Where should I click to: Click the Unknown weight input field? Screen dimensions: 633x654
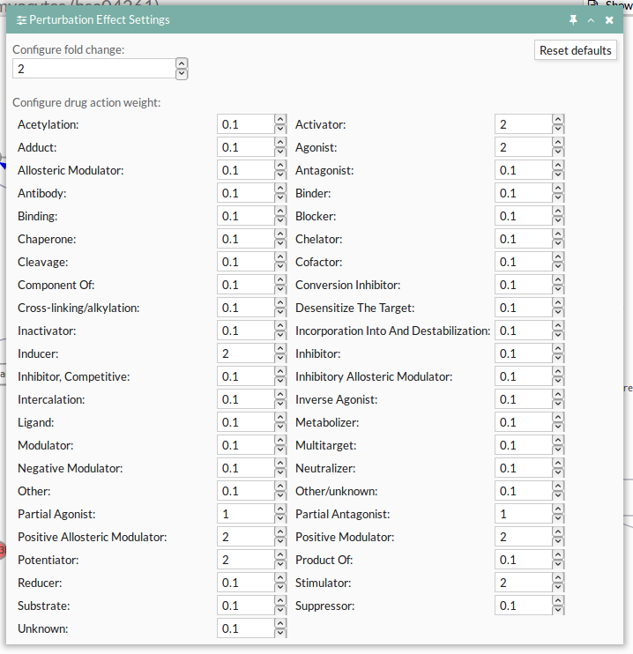(245, 628)
